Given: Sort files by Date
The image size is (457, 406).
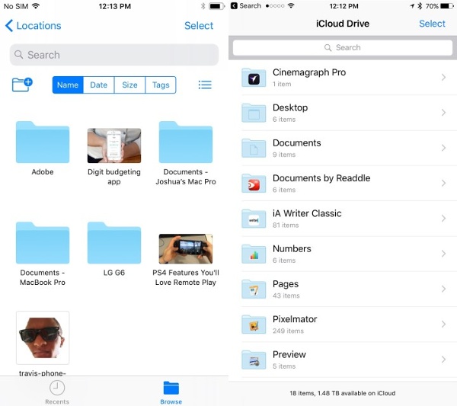Looking at the screenshot, I should coord(98,85).
